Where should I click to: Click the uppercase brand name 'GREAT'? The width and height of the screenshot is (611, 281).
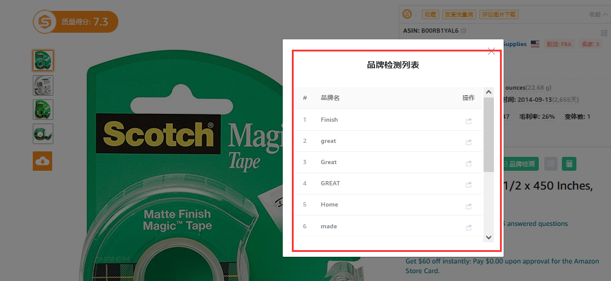tap(331, 183)
